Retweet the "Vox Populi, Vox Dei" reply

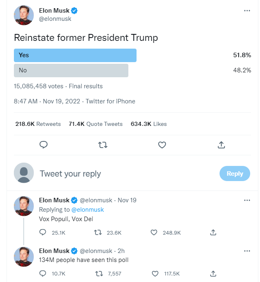98,232
